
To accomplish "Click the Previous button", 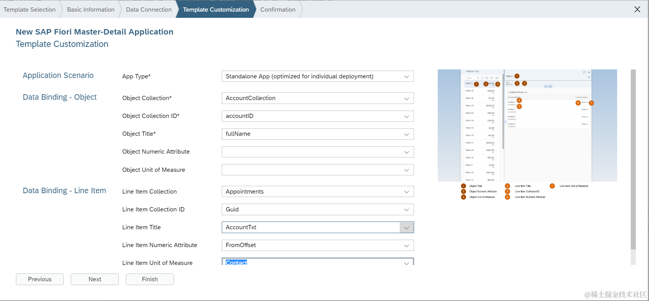I will click(x=40, y=279).
